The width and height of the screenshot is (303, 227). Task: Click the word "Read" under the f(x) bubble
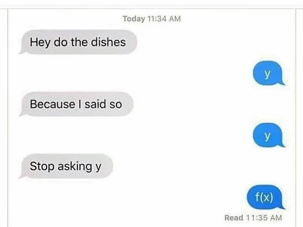pyautogui.click(x=234, y=218)
